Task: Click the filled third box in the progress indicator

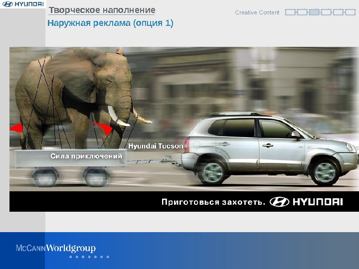Action: point(314,12)
